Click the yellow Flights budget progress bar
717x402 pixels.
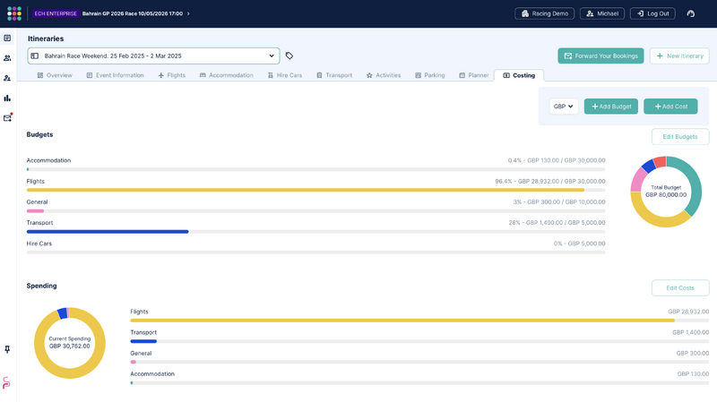click(x=306, y=190)
